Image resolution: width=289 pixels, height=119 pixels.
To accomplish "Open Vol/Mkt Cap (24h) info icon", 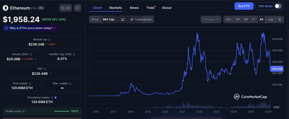I will click(x=74, y=54).
